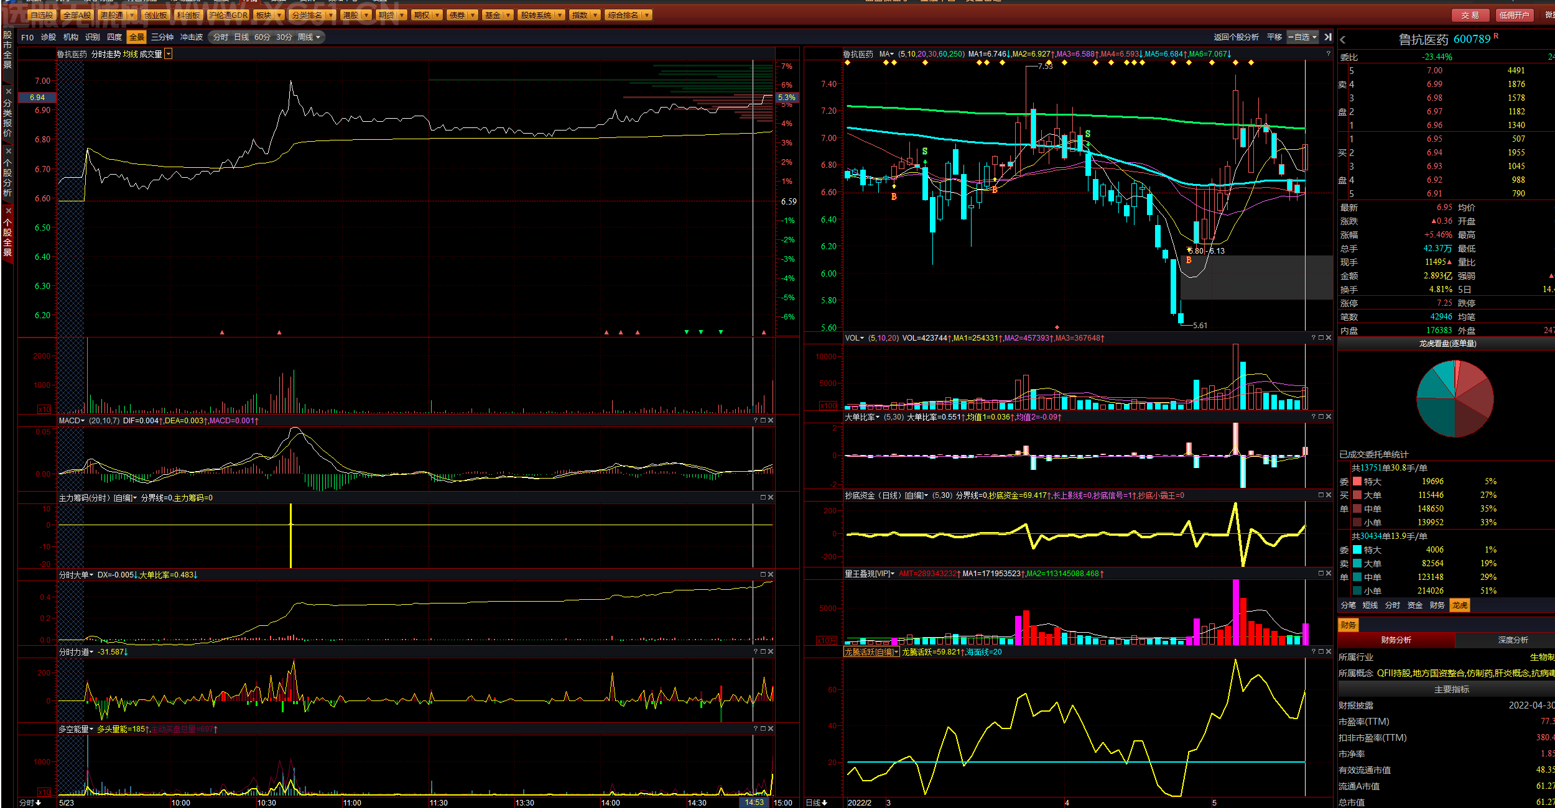Maximize the 量王叠现 panel
Screen dimensions: 1555x808
(1321, 574)
